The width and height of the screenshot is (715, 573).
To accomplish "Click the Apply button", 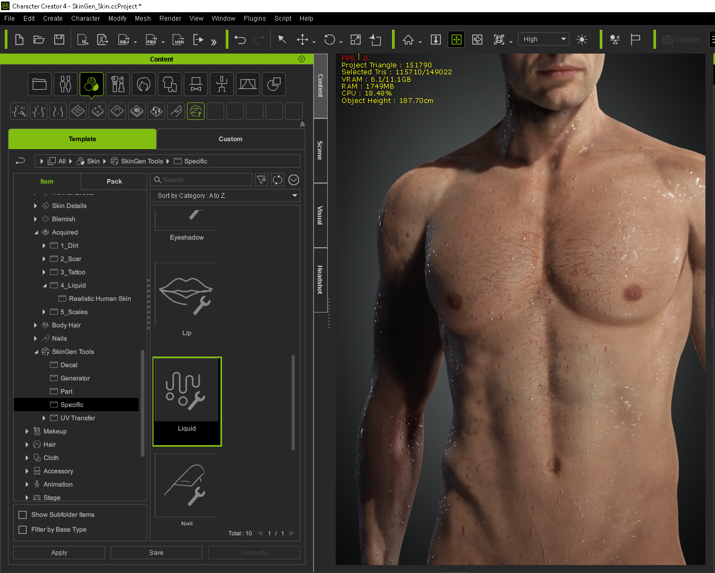I will pyautogui.click(x=59, y=552).
